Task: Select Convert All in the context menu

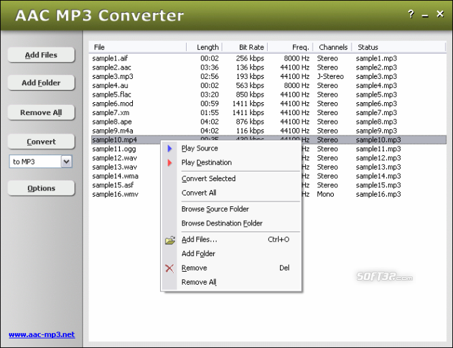Action: point(199,193)
